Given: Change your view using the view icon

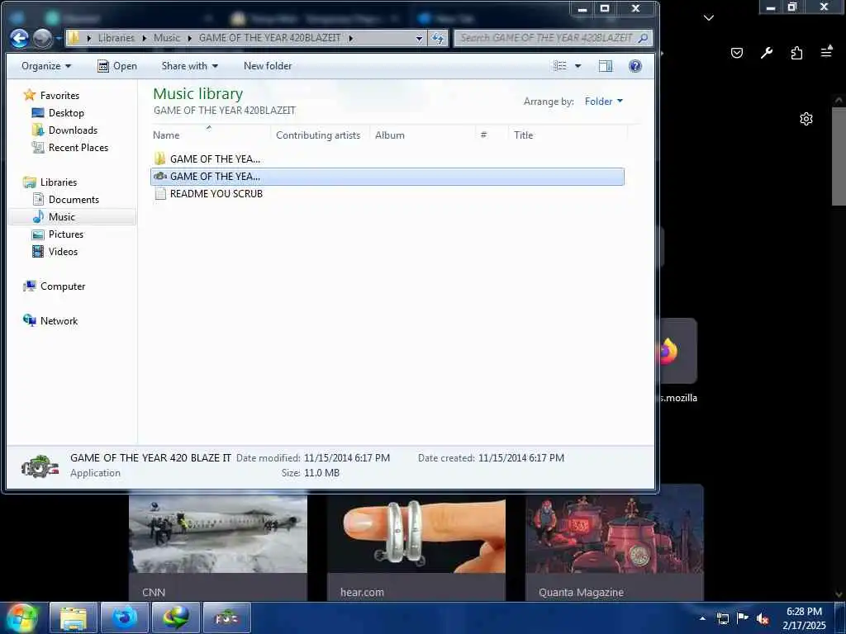Looking at the screenshot, I should (560, 66).
